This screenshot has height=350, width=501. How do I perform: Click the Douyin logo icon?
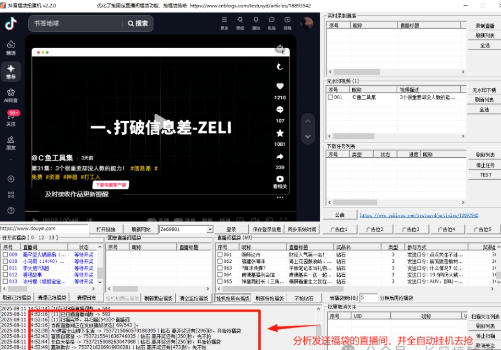[11, 23]
